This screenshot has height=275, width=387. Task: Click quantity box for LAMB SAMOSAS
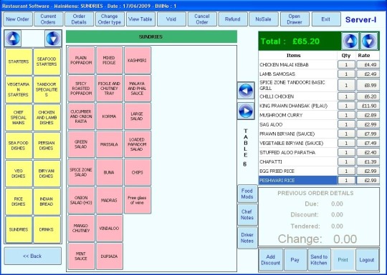[346, 74]
